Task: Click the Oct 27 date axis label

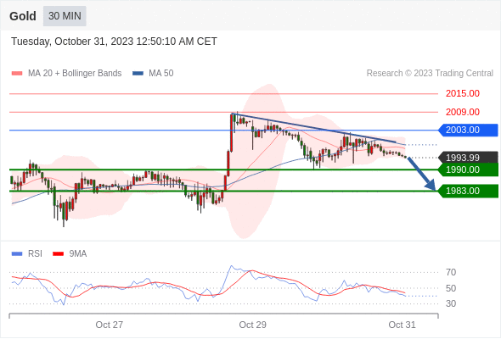Action: tap(110, 325)
